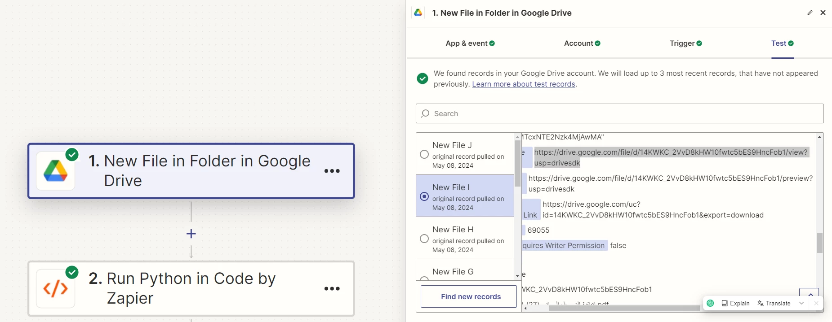This screenshot has height=322, width=832.
Task: Click the green check on the Run Python step card
Action: point(72,272)
